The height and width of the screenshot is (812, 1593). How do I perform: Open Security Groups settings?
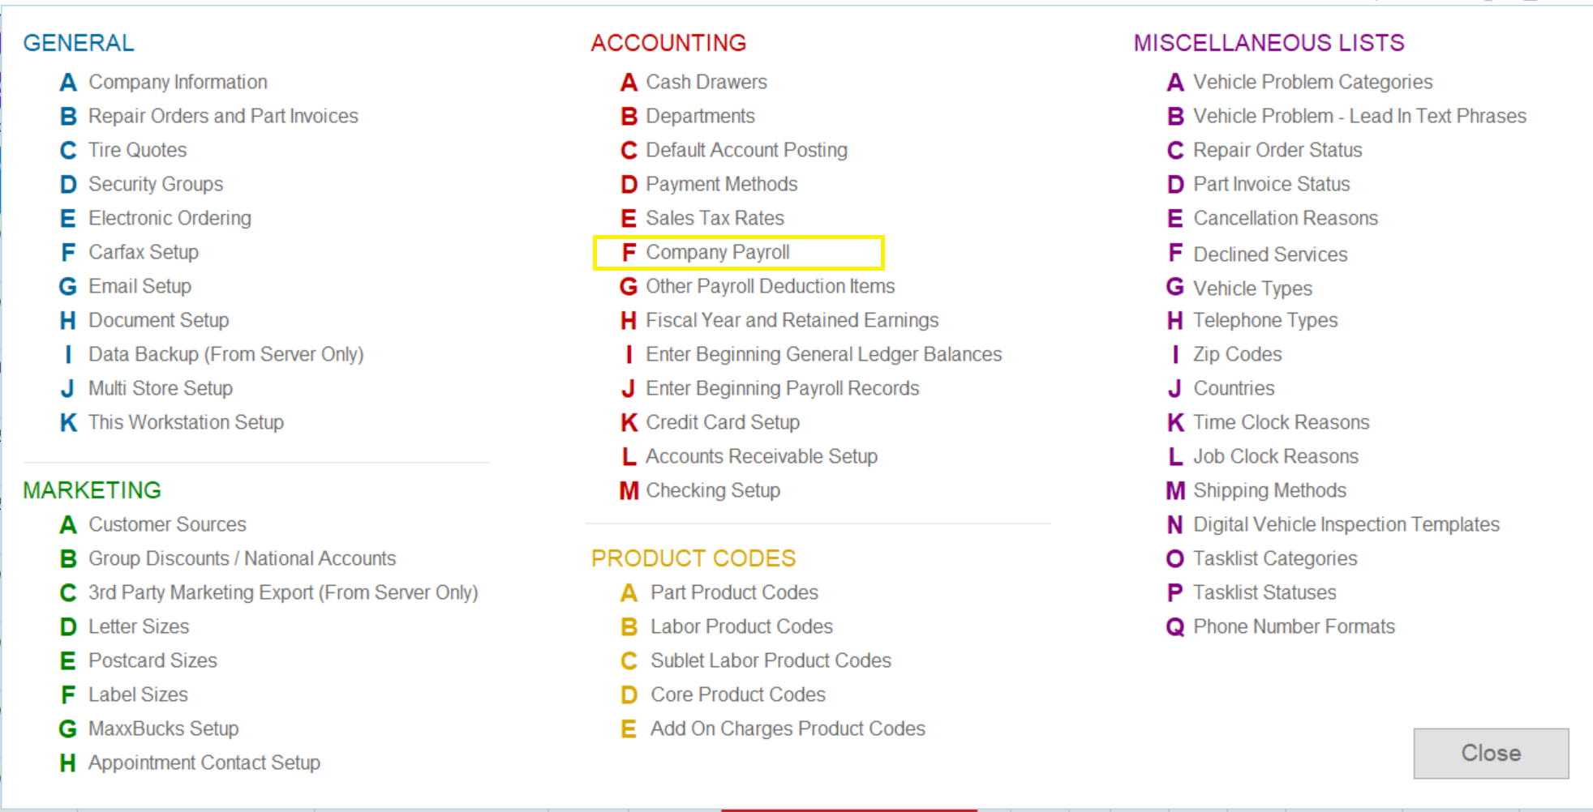(156, 184)
